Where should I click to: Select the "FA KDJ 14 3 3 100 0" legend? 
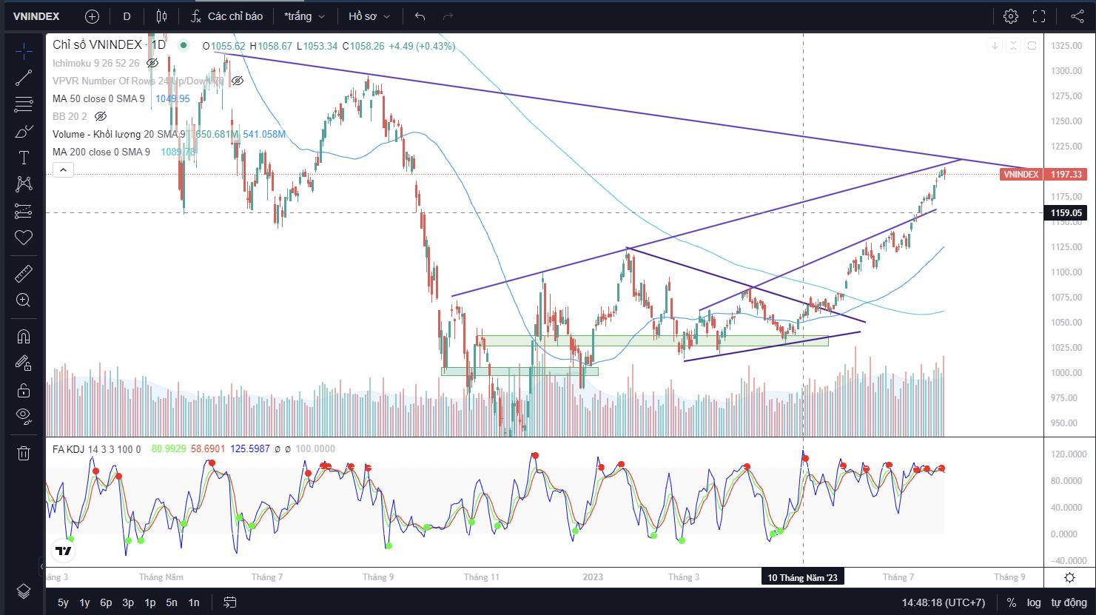click(96, 448)
